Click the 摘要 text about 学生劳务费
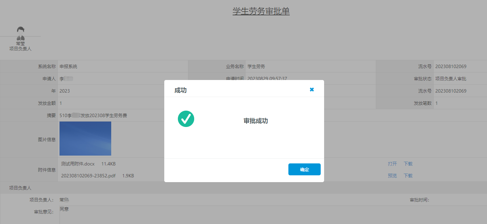 click(93, 115)
